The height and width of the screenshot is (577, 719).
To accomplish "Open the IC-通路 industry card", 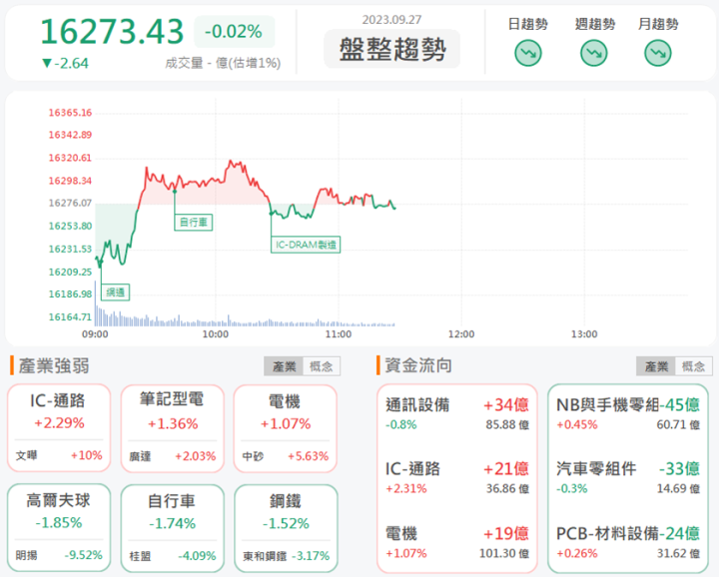I will (x=58, y=428).
